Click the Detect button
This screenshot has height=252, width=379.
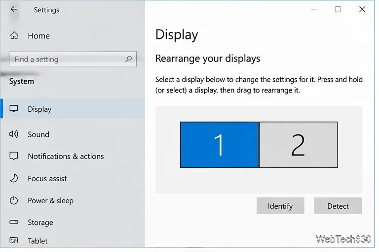[338, 206]
